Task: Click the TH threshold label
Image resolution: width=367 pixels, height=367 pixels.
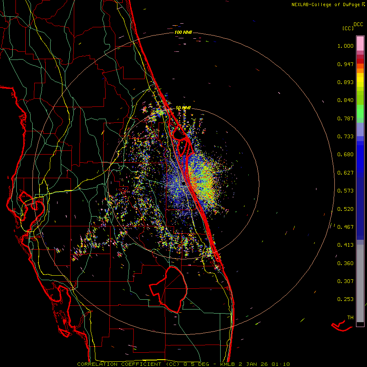Action: coord(350,317)
